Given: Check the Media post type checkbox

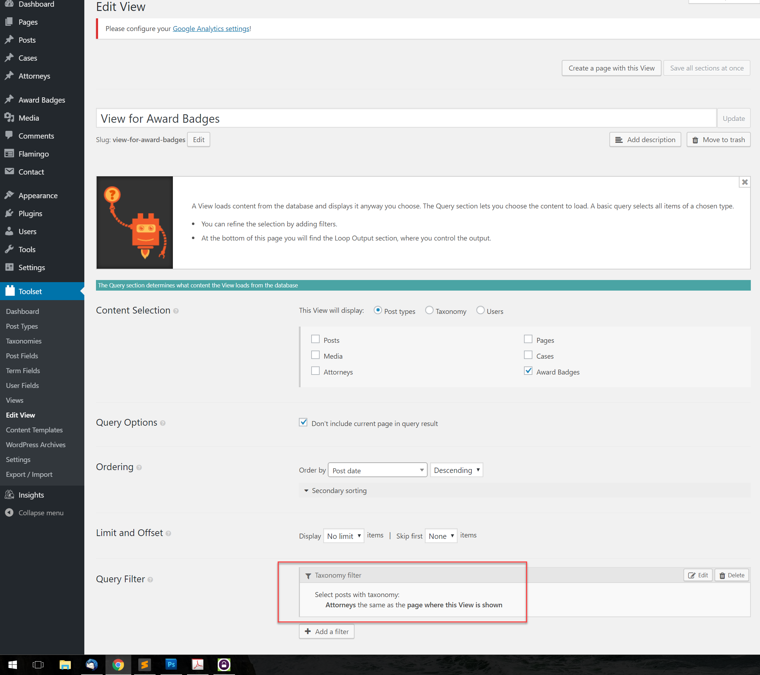Looking at the screenshot, I should point(315,355).
